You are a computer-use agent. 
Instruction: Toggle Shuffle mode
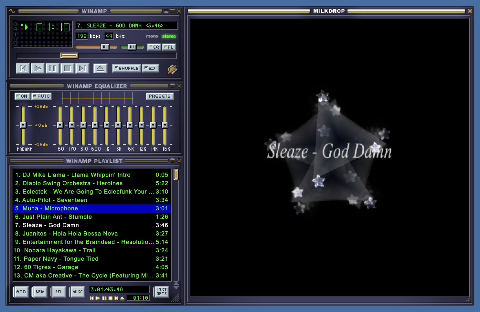126,68
